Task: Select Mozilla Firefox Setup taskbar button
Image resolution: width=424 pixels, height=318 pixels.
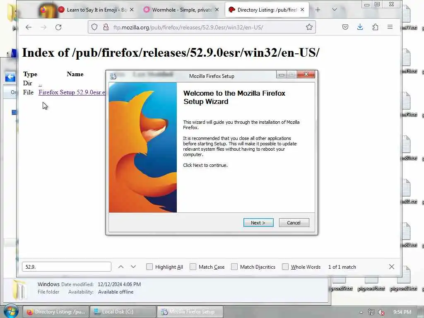Action: click(190, 312)
